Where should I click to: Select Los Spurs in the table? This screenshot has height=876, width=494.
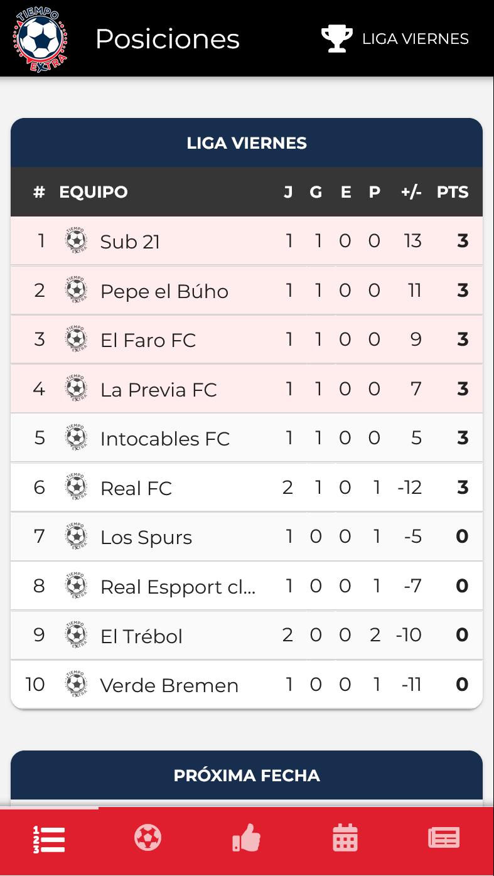(x=247, y=537)
